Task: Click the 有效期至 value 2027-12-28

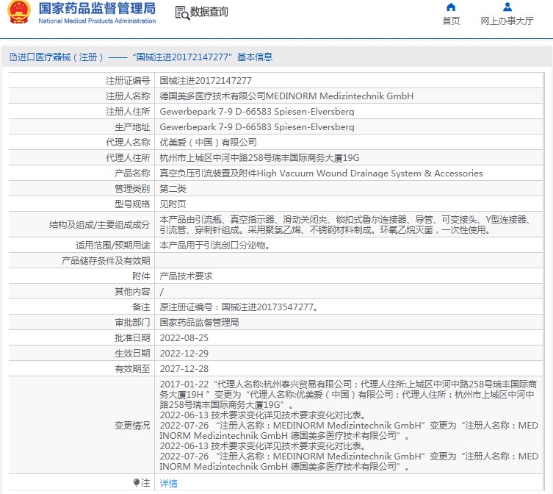Action: pyautogui.click(x=184, y=368)
